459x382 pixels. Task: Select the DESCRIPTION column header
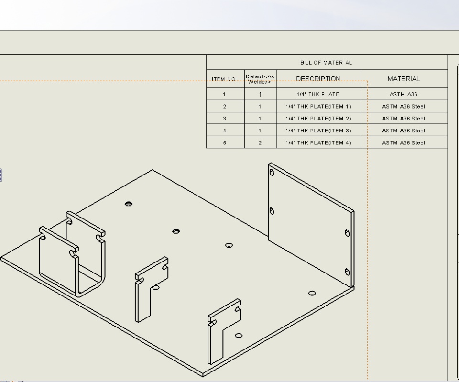[318, 79]
